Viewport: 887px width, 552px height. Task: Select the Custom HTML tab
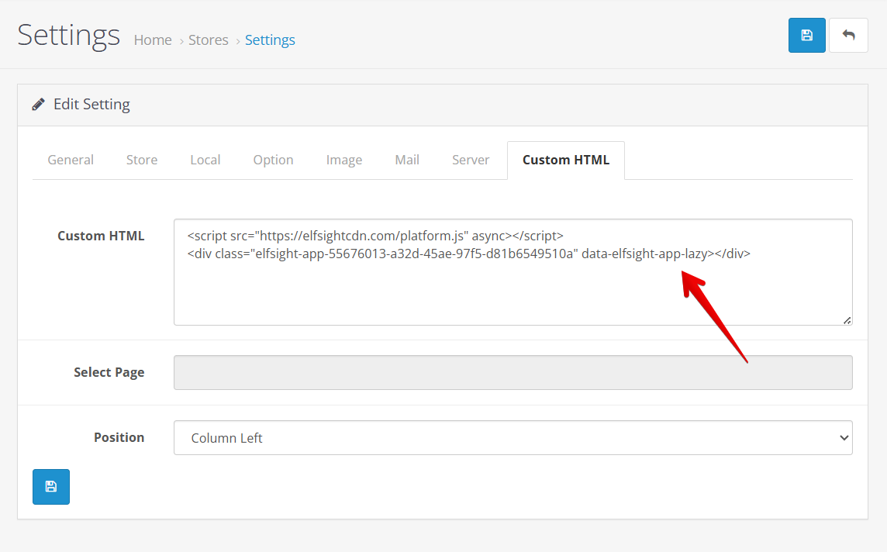566,160
